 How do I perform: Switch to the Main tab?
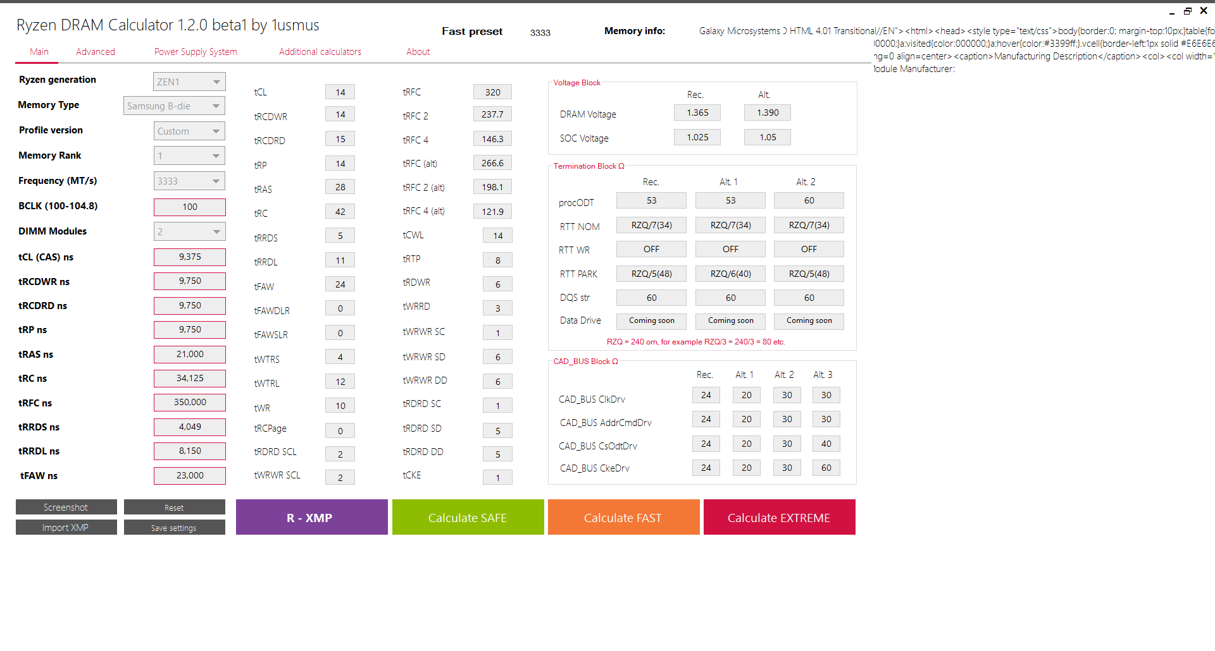[39, 52]
